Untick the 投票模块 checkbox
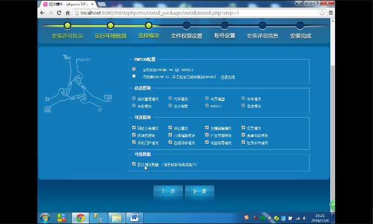Image resolution: width=373 pixels, height=224 pixels. click(x=243, y=127)
